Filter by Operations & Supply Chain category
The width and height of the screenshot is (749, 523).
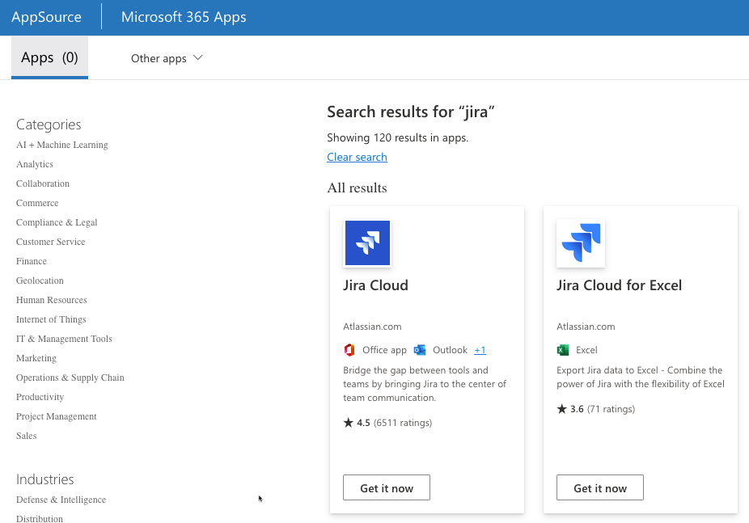[70, 377]
